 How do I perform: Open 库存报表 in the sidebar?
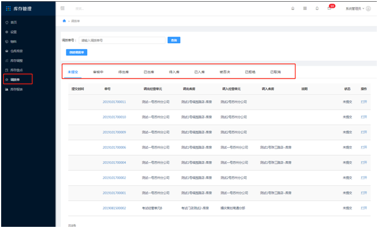[x=16, y=89]
